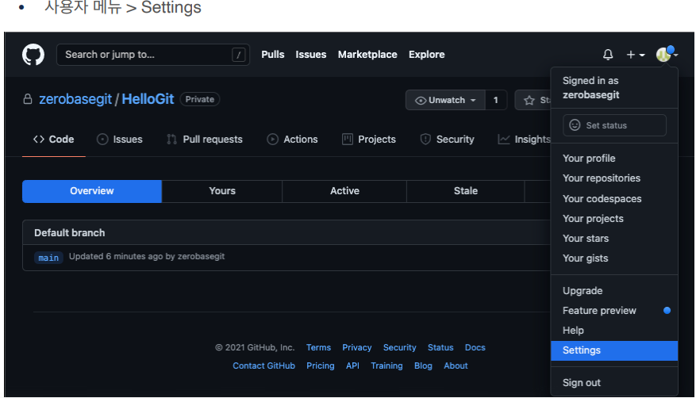Image resolution: width=696 pixels, height=398 pixels.
Task: Open the API footer link
Action: click(x=352, y=365)
